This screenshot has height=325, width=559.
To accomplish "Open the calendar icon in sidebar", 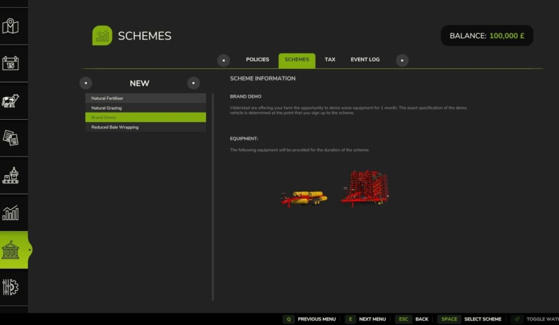I will point(10,63).
